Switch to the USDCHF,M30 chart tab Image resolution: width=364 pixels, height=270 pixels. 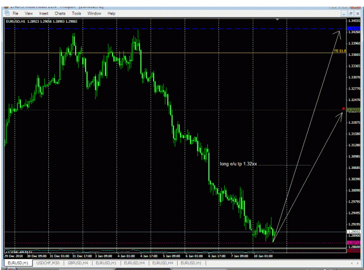pyautogui.click(x=48, y=263)
